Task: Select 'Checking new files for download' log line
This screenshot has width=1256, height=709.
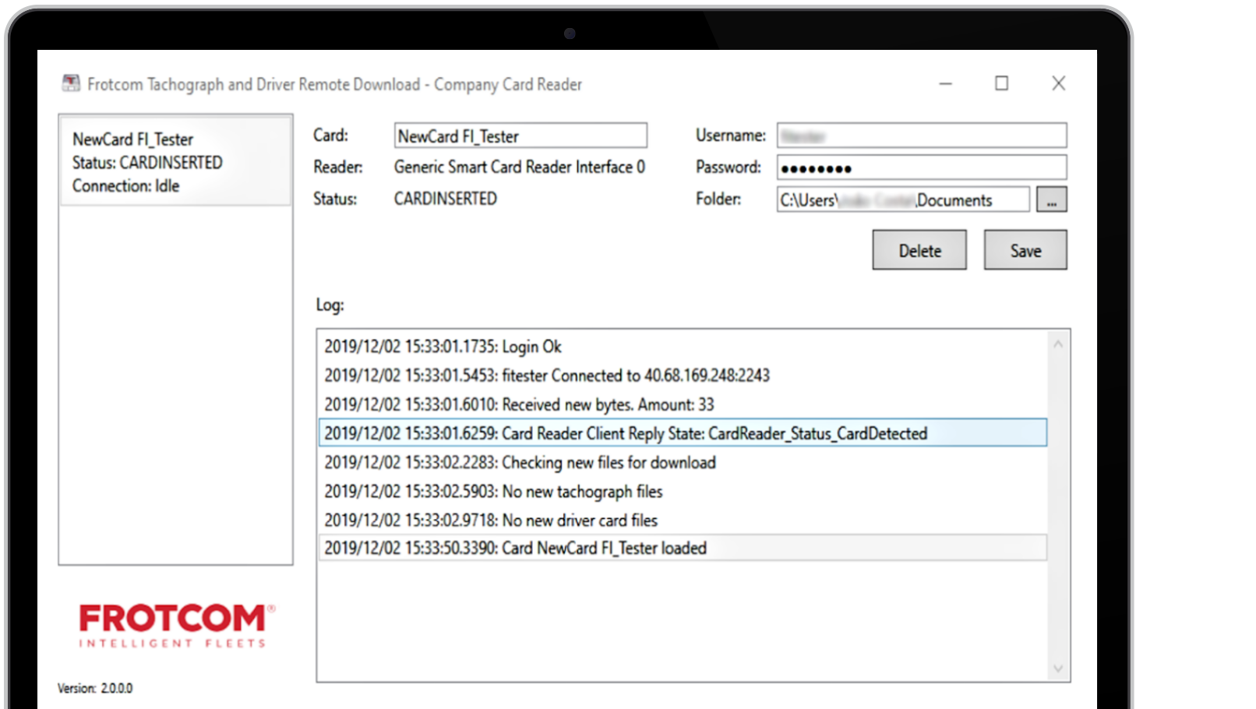Action: coord(683,463)
